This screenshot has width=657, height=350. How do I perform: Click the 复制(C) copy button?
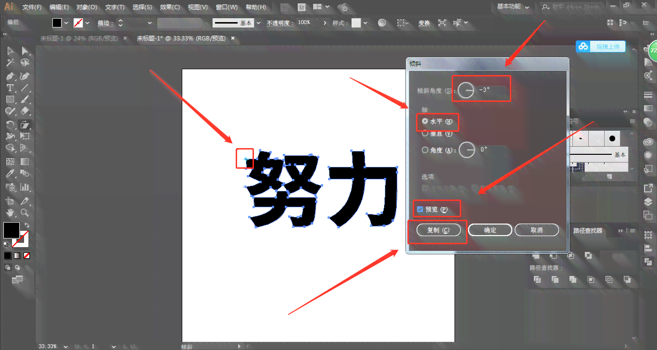(x=438, y=230)
